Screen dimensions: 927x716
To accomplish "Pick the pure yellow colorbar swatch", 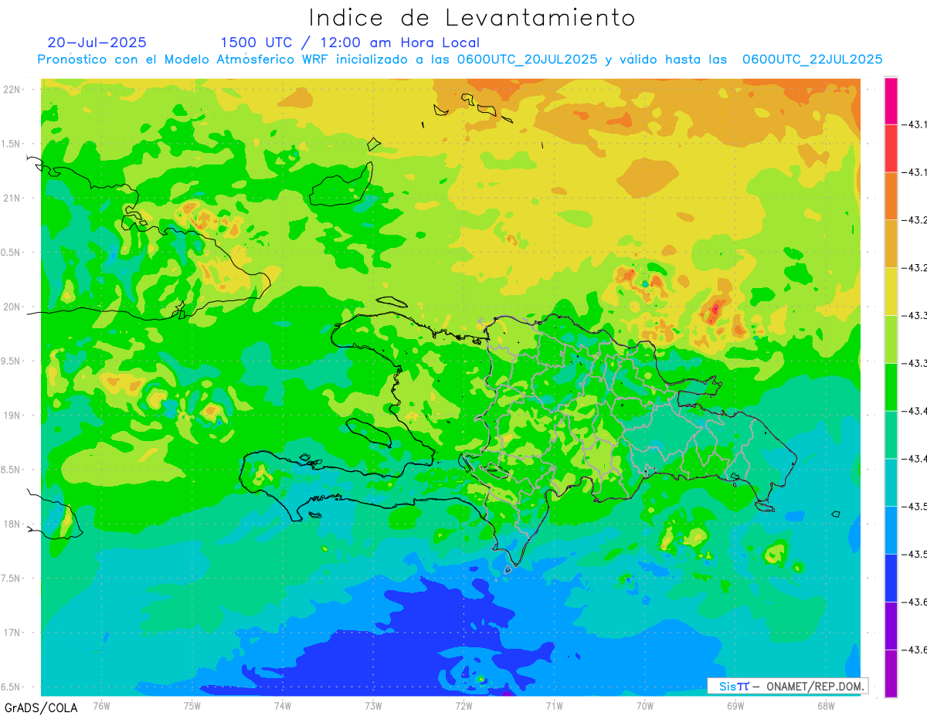I will point(891,291).
